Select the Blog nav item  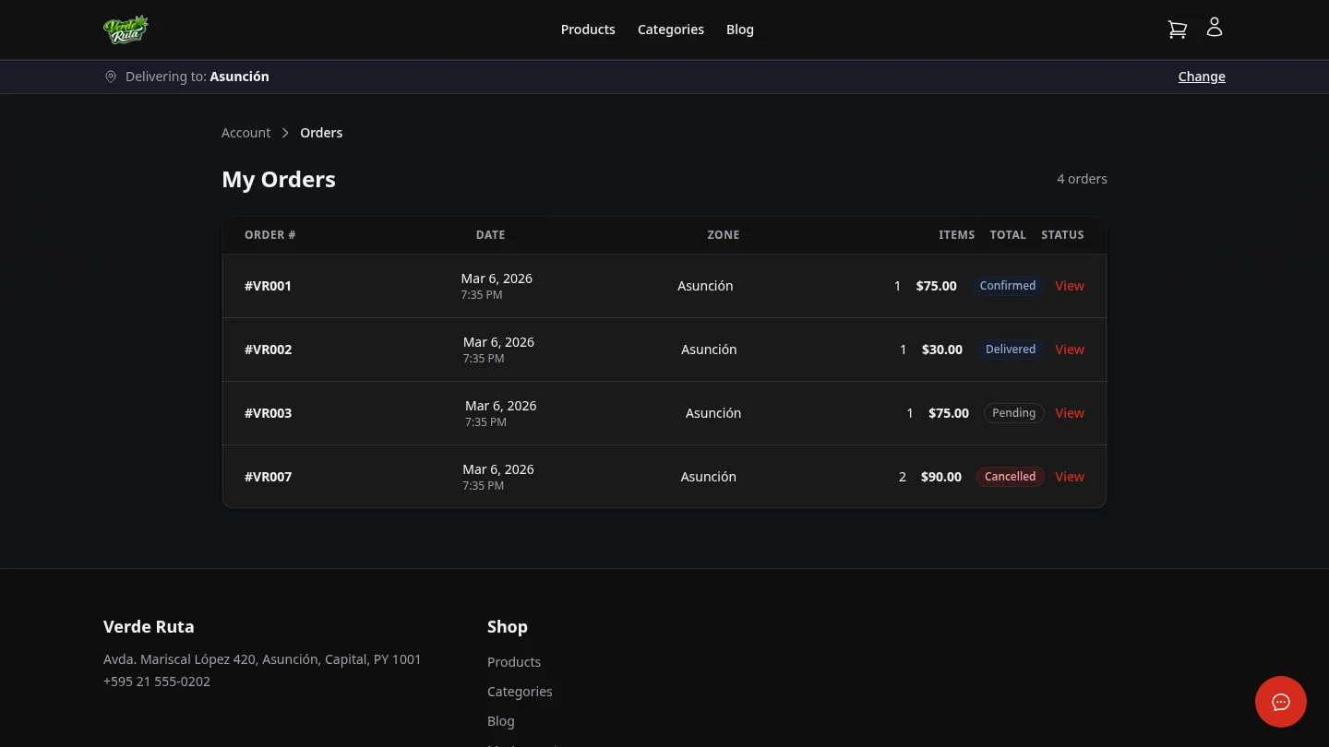[739, 29]
